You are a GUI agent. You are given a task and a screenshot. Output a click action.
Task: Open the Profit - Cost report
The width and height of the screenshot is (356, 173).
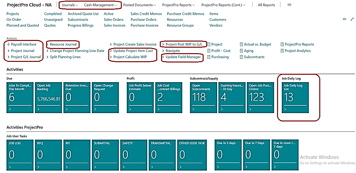click(x=219, y=51)
